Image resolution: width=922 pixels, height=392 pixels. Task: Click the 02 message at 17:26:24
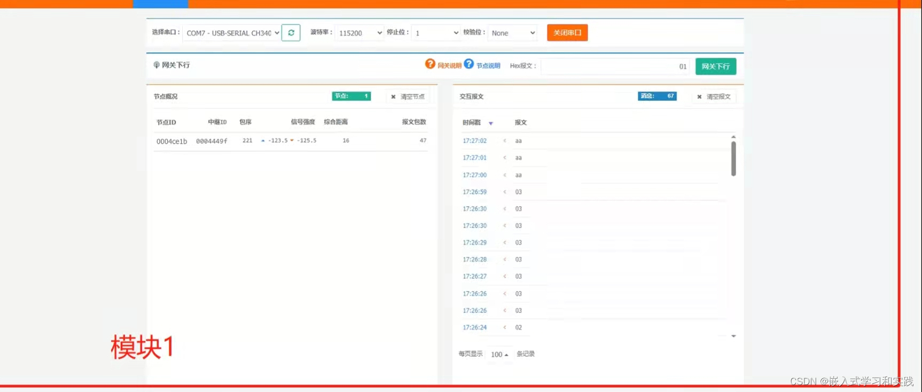[519, 327]
